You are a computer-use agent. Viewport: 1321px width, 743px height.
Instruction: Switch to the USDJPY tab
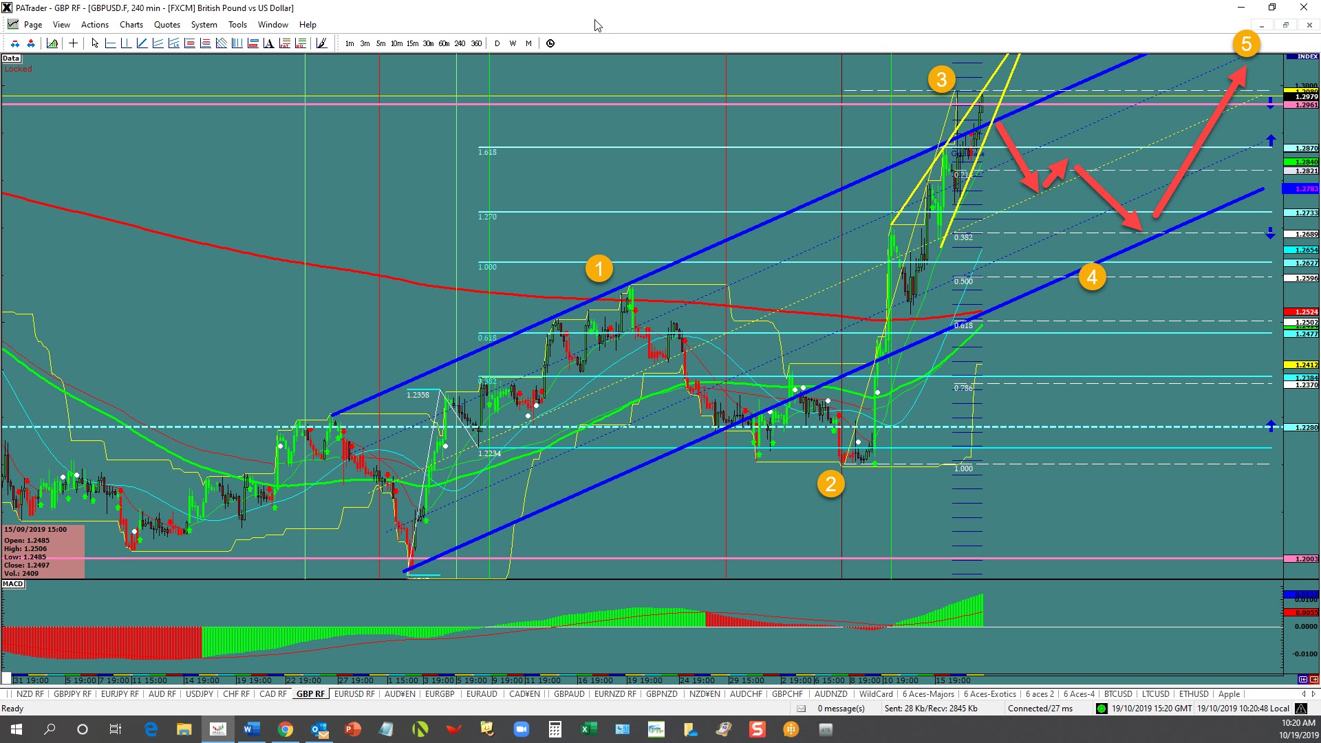click(200, 694)
